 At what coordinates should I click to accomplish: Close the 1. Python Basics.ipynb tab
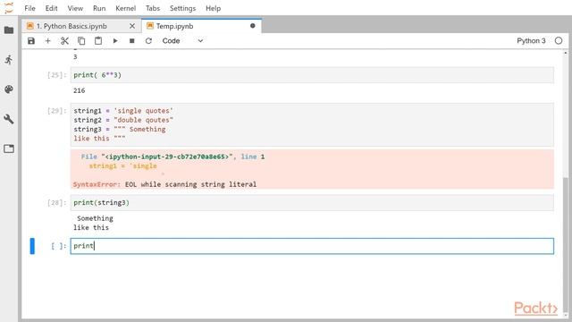pyautogui.click(x=132, y=26)
